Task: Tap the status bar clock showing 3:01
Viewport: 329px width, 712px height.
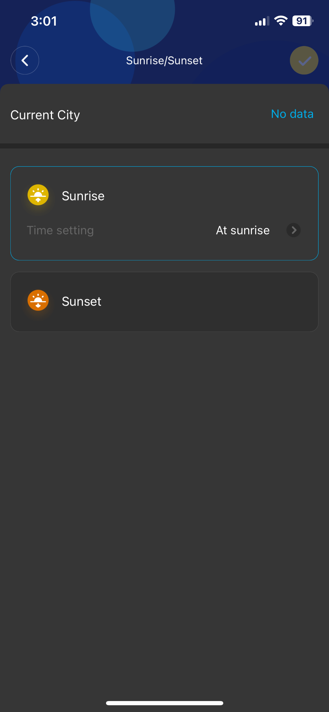Action: tap(44, 21)
